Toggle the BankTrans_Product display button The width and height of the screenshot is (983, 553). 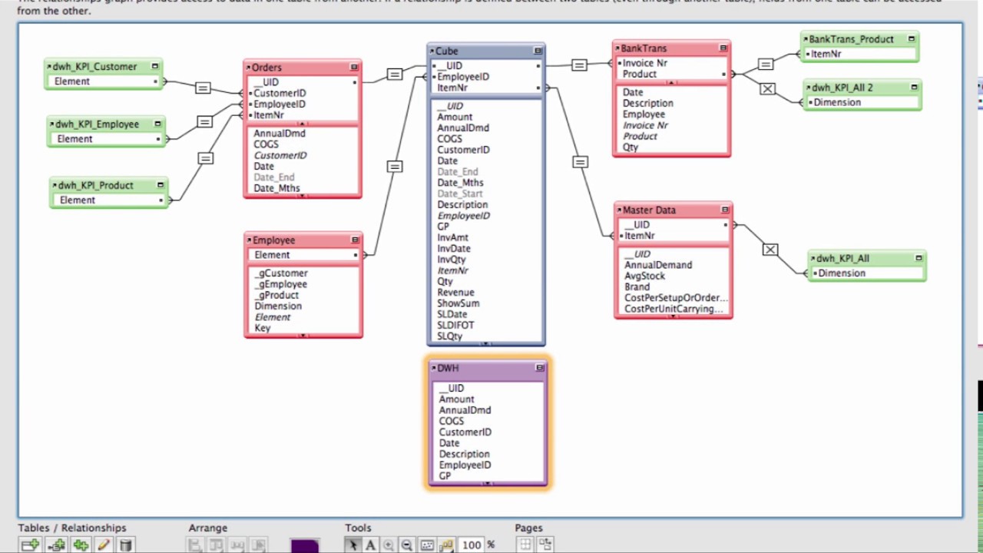point(912,39)
